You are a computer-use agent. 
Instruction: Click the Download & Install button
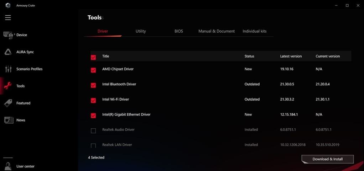tap(328, 159)
